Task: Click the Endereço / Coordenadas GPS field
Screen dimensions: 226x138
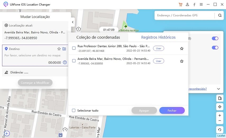Action: (x=185, y=15)
